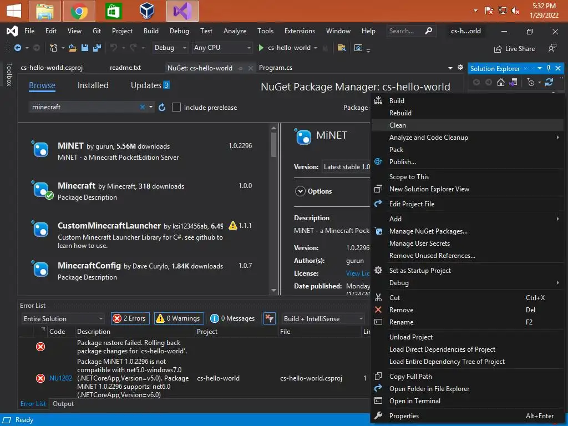This screenshot has width=568, height=426.
Task: Toggle the Include prerelease checkbox
Action: pyautogui.click(x=176, y=107)
